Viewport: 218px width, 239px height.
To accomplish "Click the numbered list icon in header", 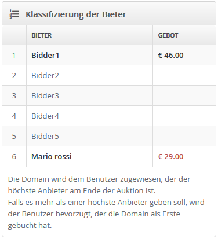I will coord(14,14).
